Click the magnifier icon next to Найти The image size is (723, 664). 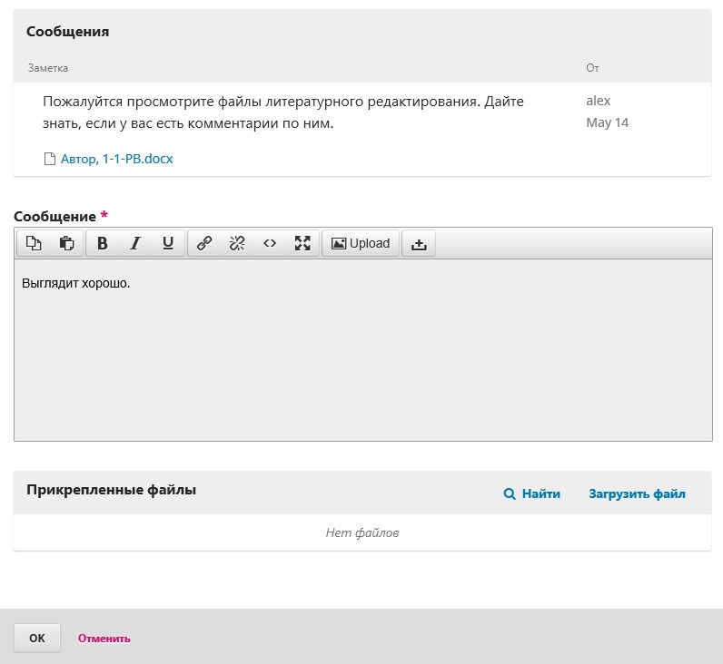point(510,494)
